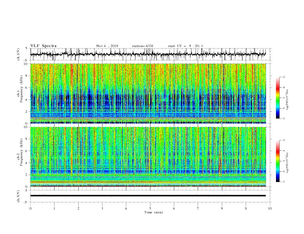Click the ch.1 voltage waveform trace

(x=148, y=54)
